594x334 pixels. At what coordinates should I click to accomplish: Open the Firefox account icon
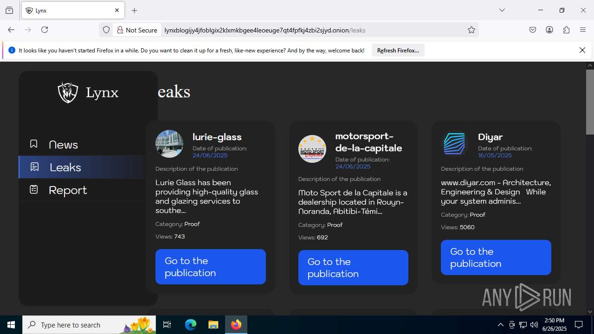coord(549,30)
